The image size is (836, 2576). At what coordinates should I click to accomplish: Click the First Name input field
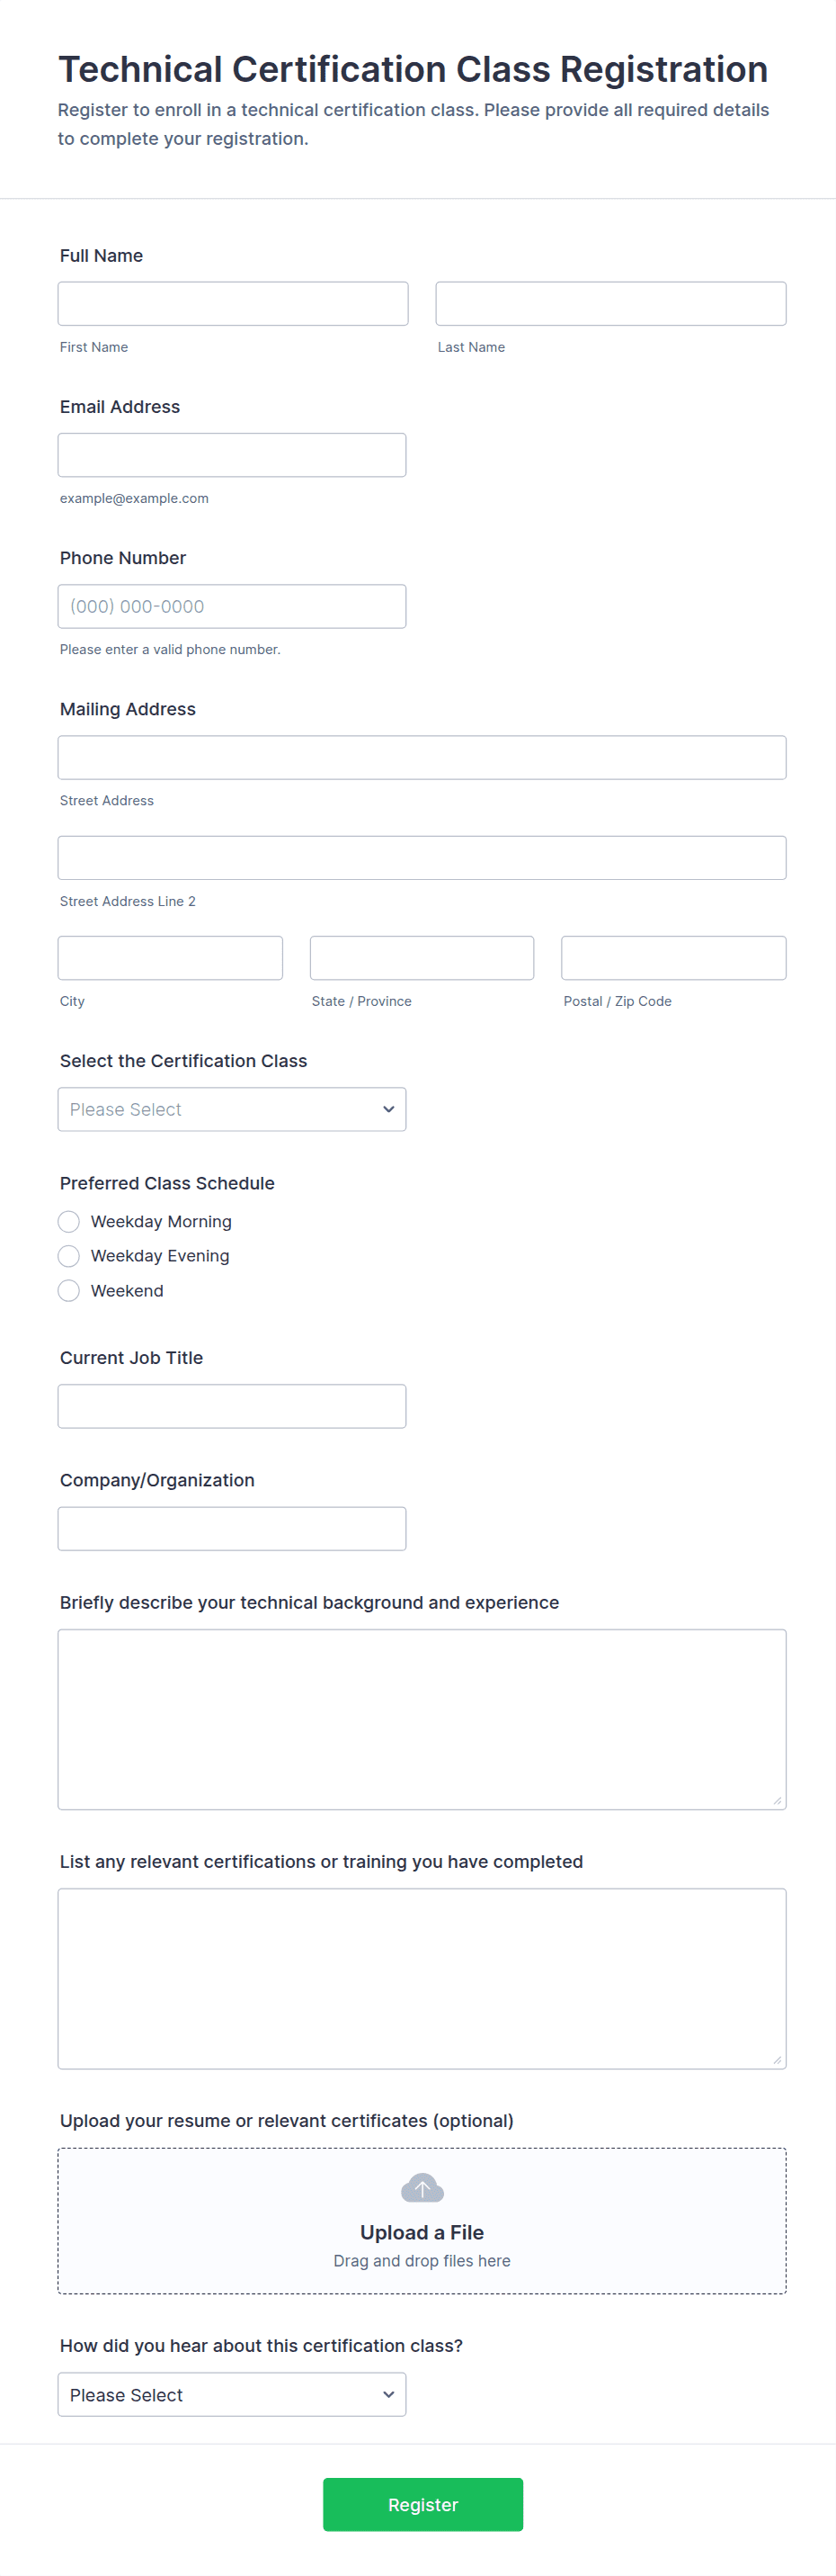(233, 304)
